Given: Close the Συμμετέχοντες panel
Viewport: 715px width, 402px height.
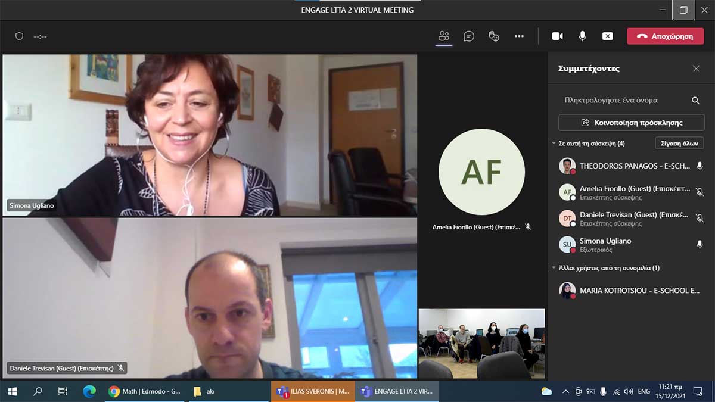Looking at the screenshot, I should pos(696,68).
